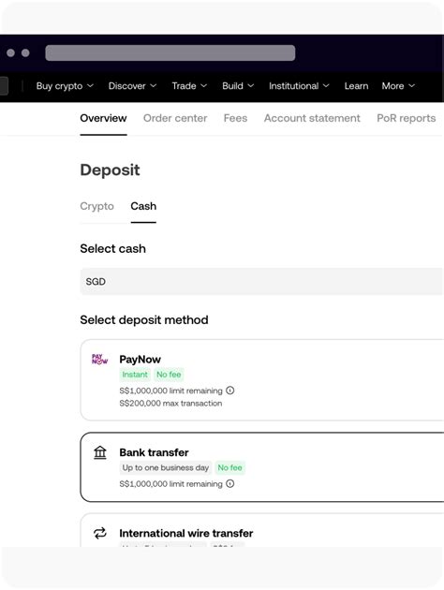Click info icon next to Bank transfer limit
The image size is (444, 590).
pyautogui.click(x=229, y=483)
